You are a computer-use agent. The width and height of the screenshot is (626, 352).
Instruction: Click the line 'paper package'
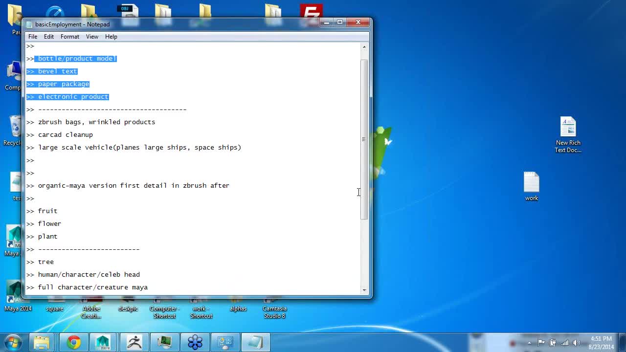(64, 84)
